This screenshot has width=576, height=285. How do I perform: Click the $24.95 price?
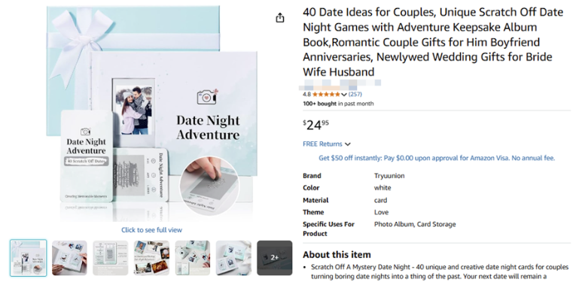point(316,125)
